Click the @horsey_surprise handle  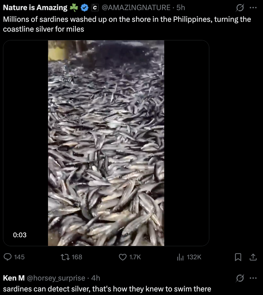[56, 278]
